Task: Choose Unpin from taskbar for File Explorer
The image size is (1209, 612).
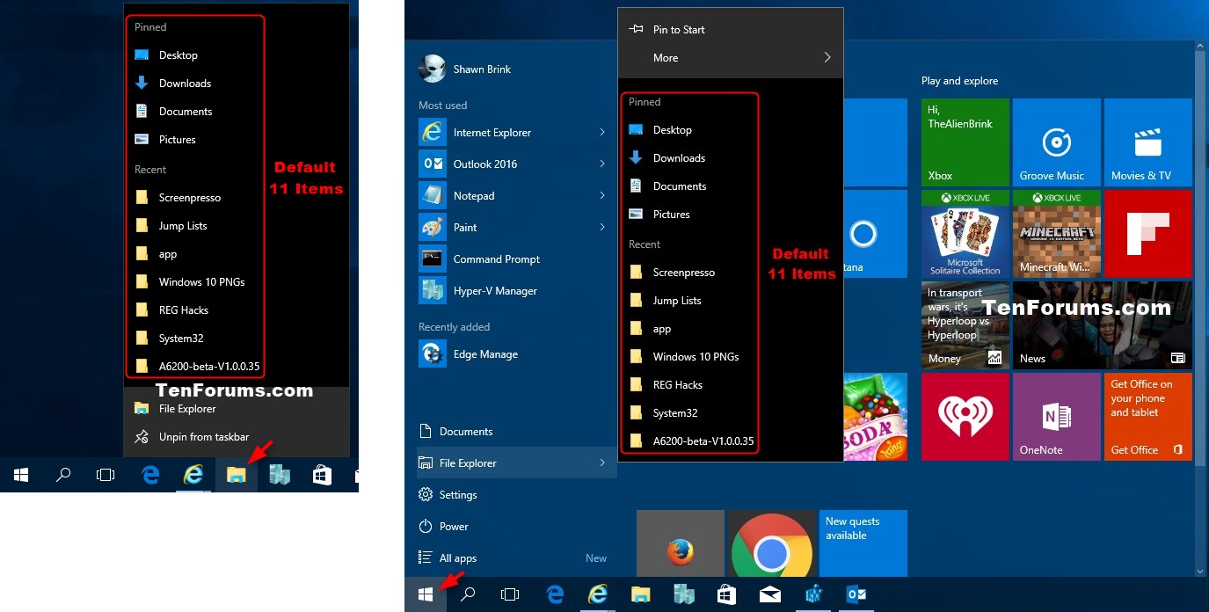Action: 204,436
